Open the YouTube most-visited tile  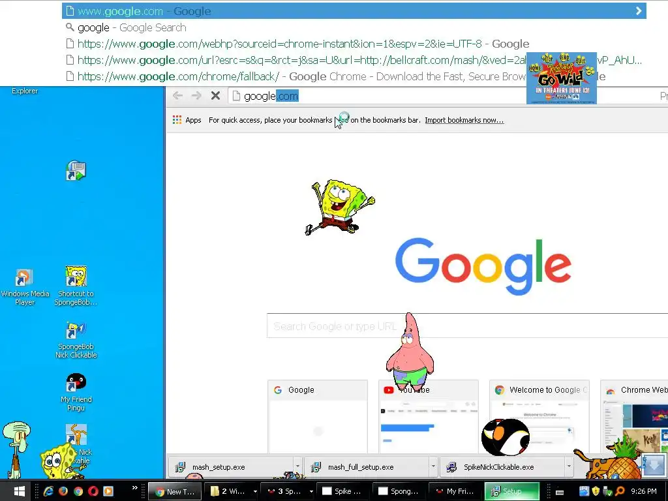tap(428, 417)
